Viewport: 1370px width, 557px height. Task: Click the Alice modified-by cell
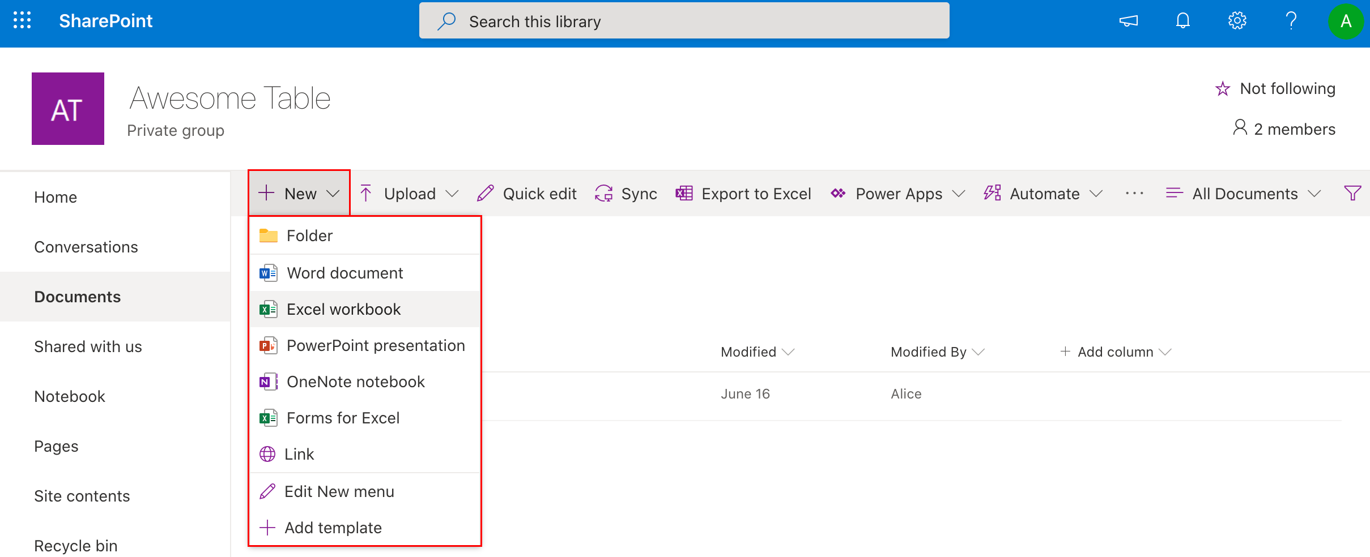pos(906,394)
